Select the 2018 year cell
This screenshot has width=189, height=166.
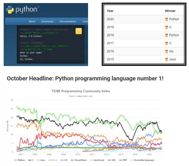click(x=110, y=35)
